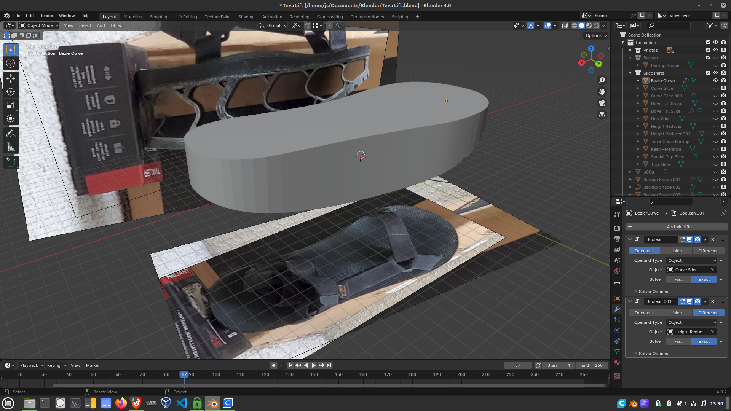The image size is (731, 411).
Task: Open the Material properties tab
Action: coord(617,362)
